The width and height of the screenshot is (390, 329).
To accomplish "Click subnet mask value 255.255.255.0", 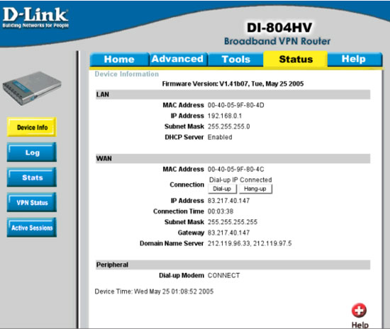I will [228, 127].
